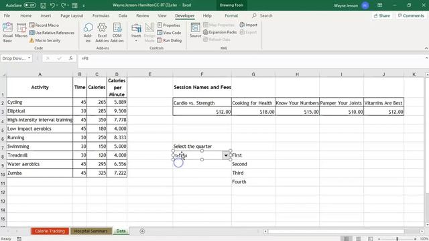The height and width of the screenshot is (241, 429).
Task: Click Expansion Packs
Action: coord(220,32)
